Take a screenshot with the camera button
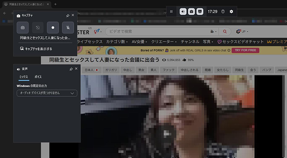This screenshot has width=287, height=158. [23, 27]
